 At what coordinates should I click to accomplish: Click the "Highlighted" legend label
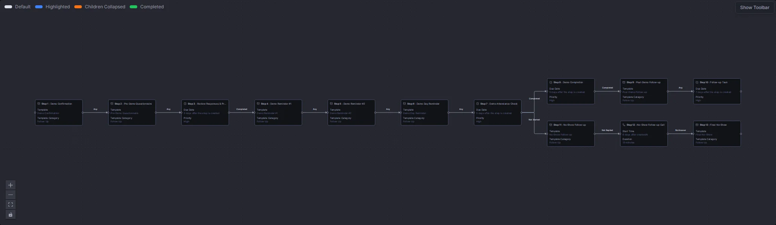tap(58, 7)
